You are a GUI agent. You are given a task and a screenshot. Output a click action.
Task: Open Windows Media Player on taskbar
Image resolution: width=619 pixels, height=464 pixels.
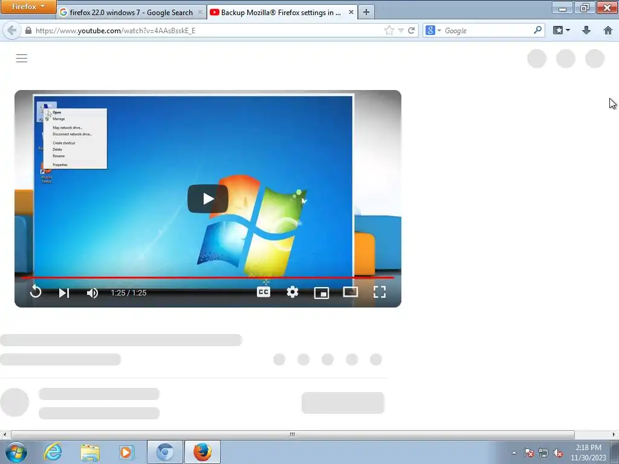(x=127, y=452)
